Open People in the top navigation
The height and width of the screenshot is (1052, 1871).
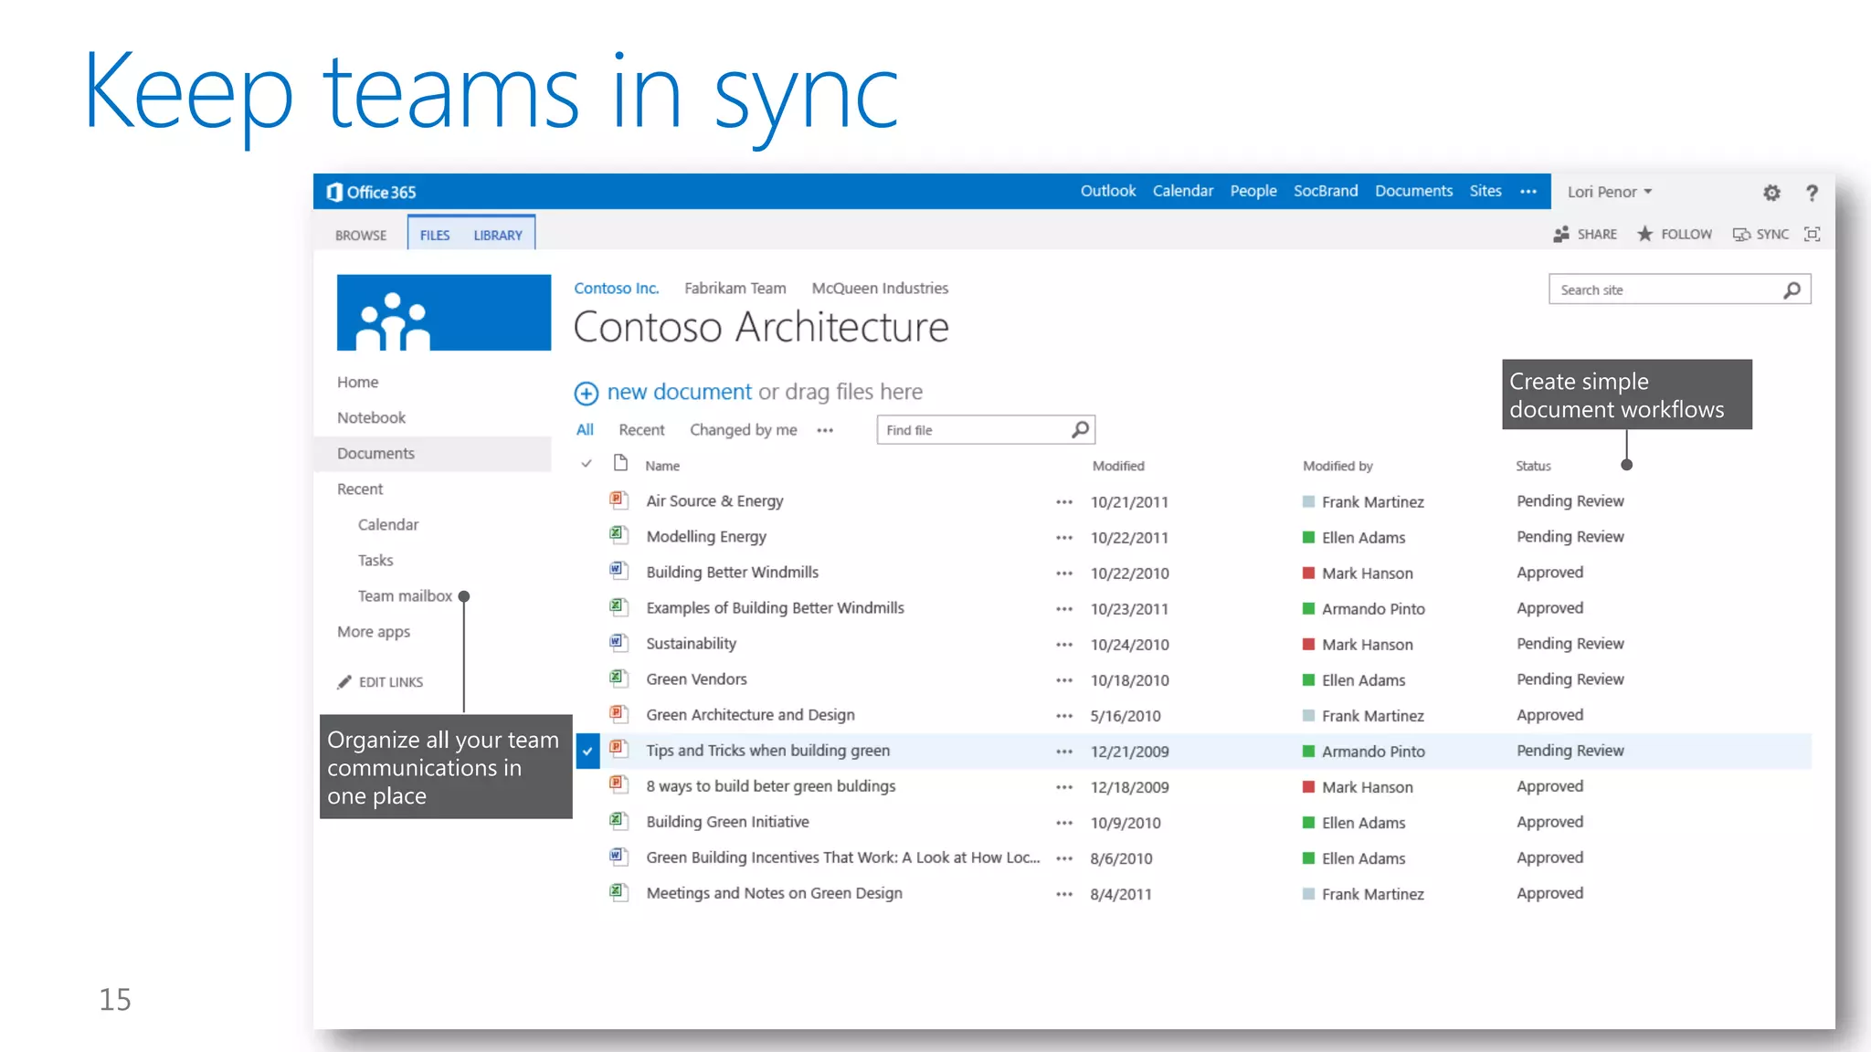(x=1253, y=191)
